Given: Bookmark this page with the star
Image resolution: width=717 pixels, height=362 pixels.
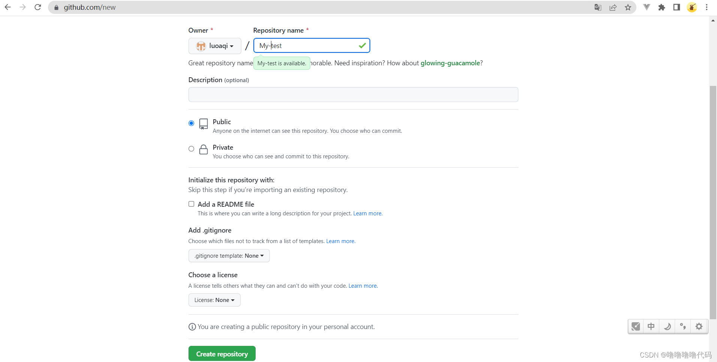Looking at the screenshot, I should coord(628,8).
